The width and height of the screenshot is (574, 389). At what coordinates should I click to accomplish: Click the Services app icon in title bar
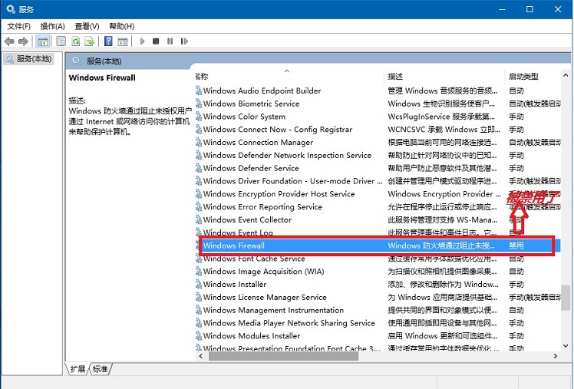tap(11, 9)
